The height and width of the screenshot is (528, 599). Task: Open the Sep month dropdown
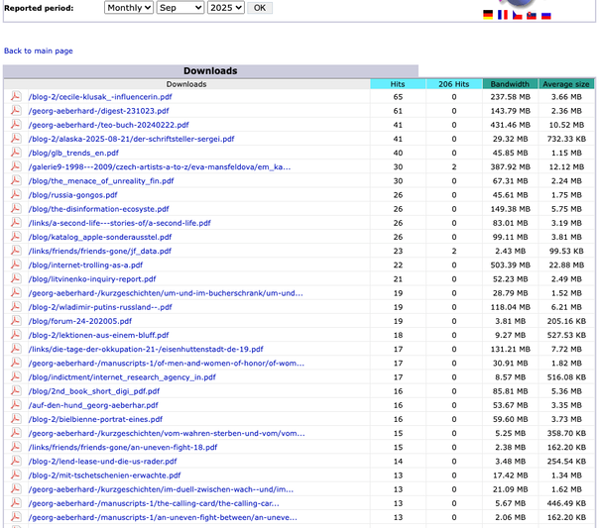pyautogui.click(x=180, y=8)
